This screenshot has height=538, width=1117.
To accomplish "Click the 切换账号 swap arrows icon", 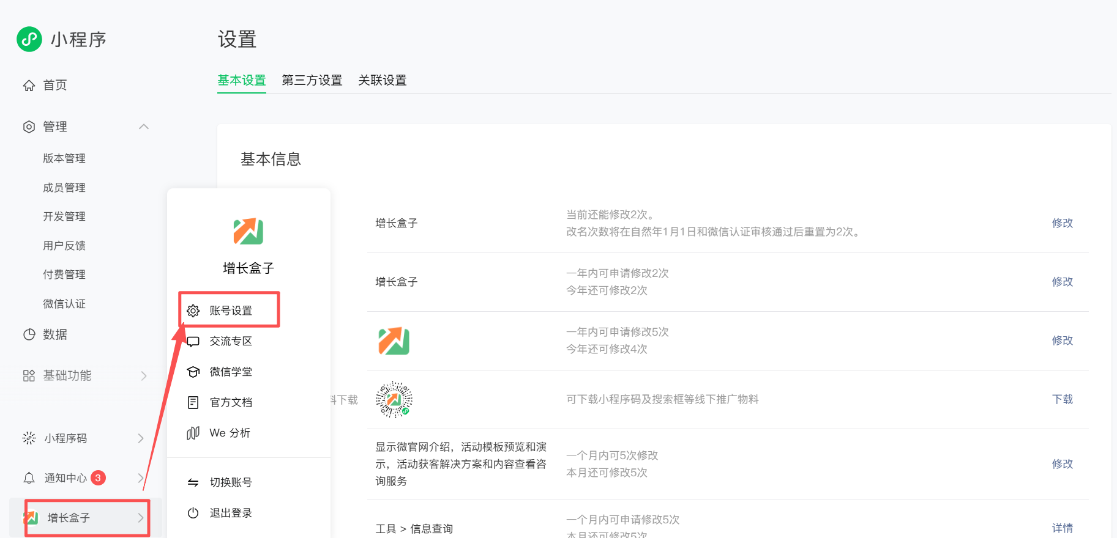I will pyautogui.click(x=193, y=482).
